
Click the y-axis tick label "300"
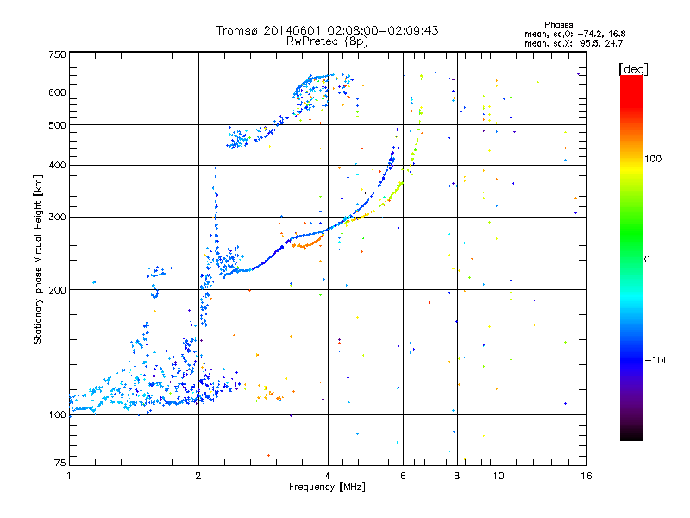[57, 218]
